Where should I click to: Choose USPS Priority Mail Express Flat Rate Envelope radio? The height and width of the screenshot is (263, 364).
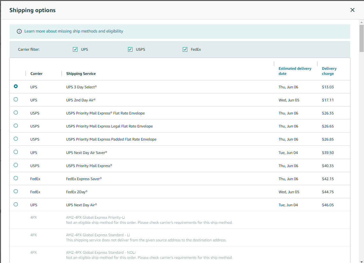point(16,113)
